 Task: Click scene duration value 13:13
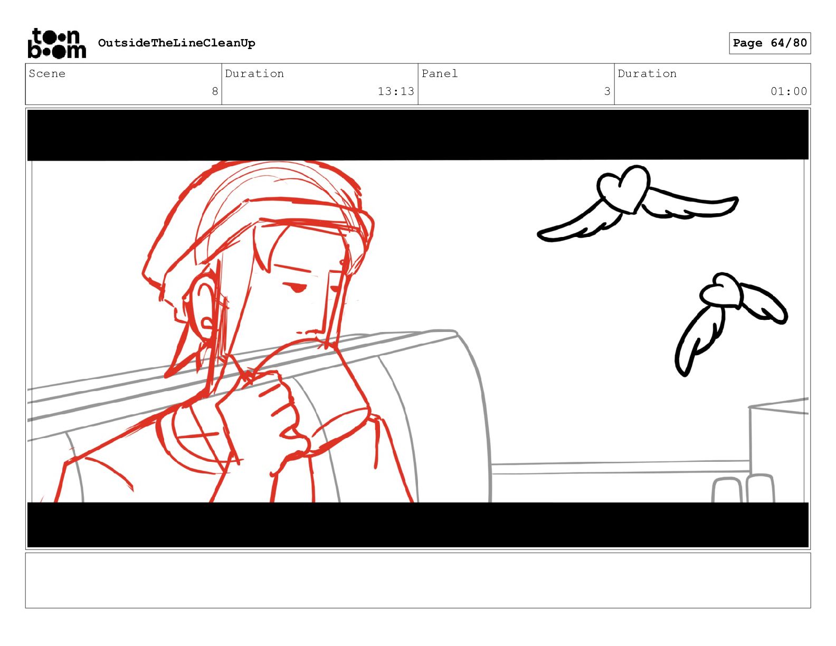point(396,91)
